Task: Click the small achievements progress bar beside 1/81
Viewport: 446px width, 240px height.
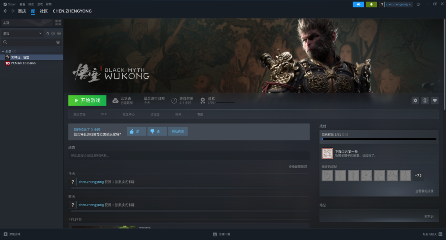Action: tap(225, 103)
